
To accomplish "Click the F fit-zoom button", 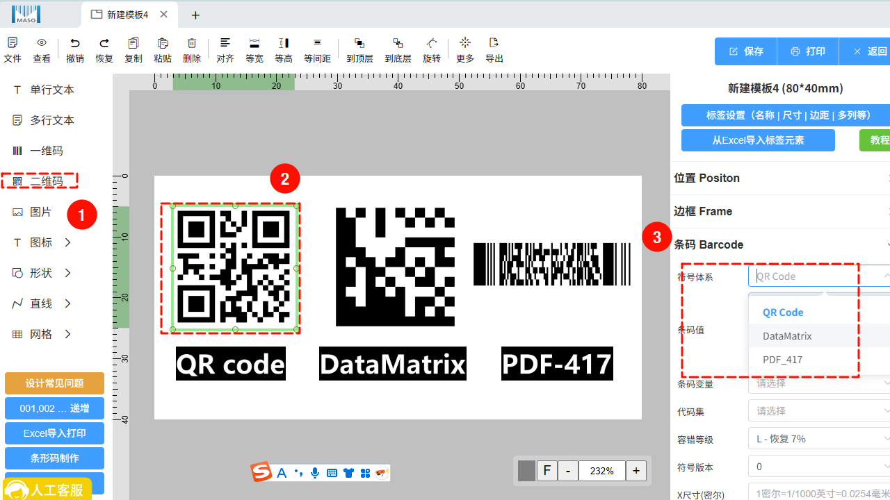I will pos(547,471).
